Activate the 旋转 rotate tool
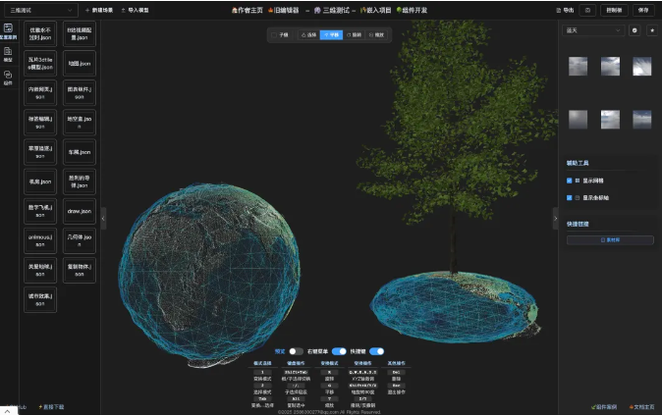Image resolution: width=662 pixels, height=415 pixels. click(x=354, y=34)
